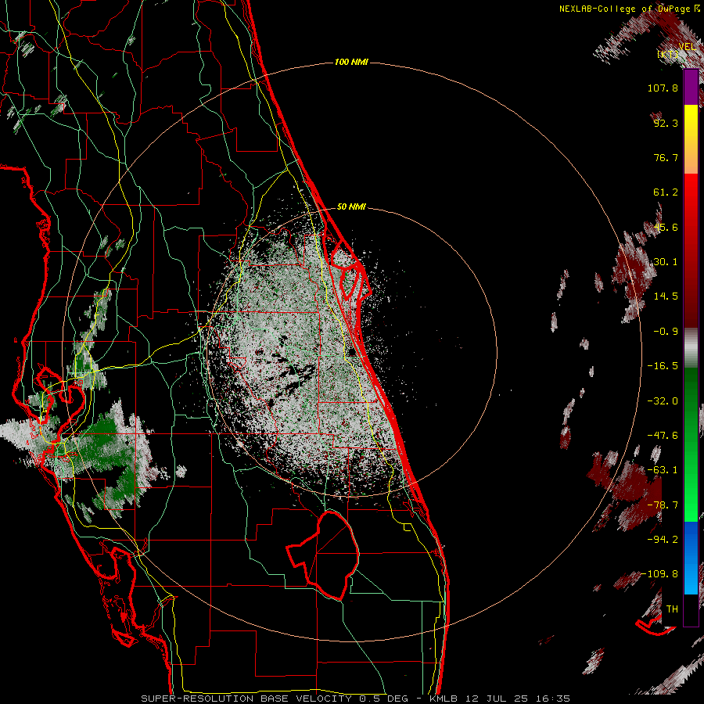Select the 92.3 value on velocity scale
Image resolution: width=704 pixels, height=704 pixels.
[x=666, y=123]
